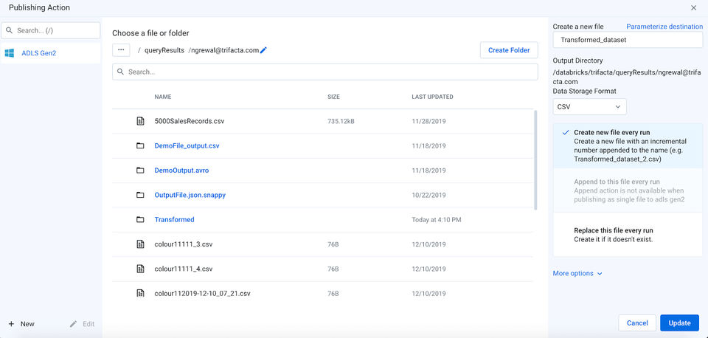Click the folder icon for the Transformed folder
Viewport: 708px width, 338px height.
click(x=140, y=220)
